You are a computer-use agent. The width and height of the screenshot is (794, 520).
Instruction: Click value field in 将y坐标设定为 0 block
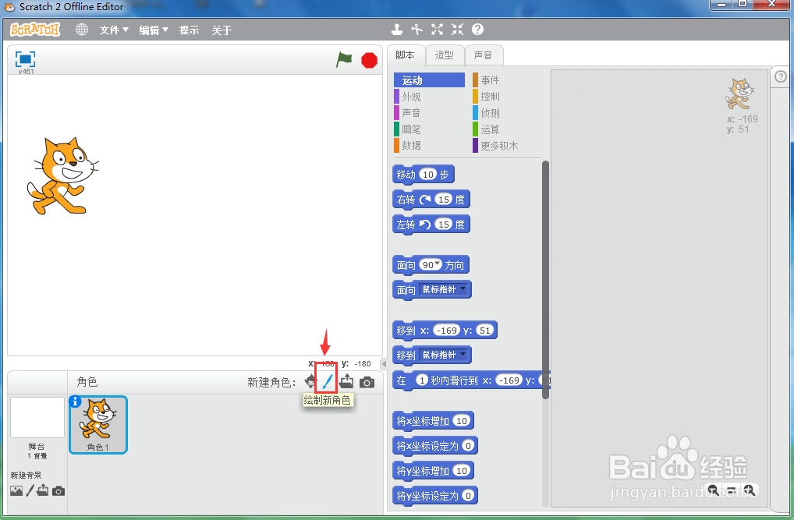click(469, 495)
